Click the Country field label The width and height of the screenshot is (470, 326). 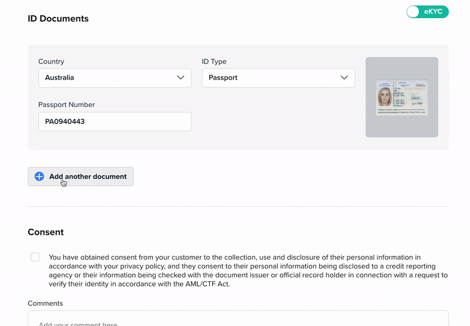[51, 62]
